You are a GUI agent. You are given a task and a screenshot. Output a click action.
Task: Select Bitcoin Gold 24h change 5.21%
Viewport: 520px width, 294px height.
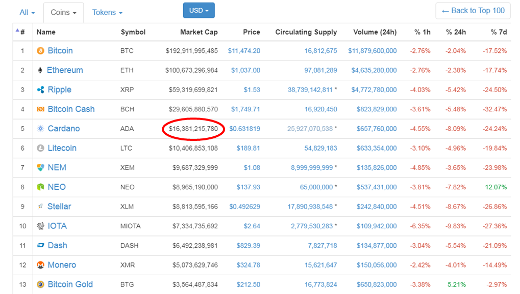pyautogui.click(x=457, y=284)
